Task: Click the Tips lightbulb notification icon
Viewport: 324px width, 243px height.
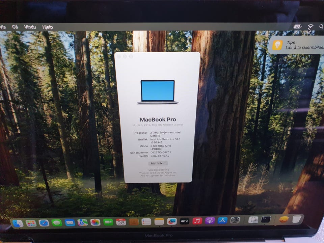Action: point(277,45)
